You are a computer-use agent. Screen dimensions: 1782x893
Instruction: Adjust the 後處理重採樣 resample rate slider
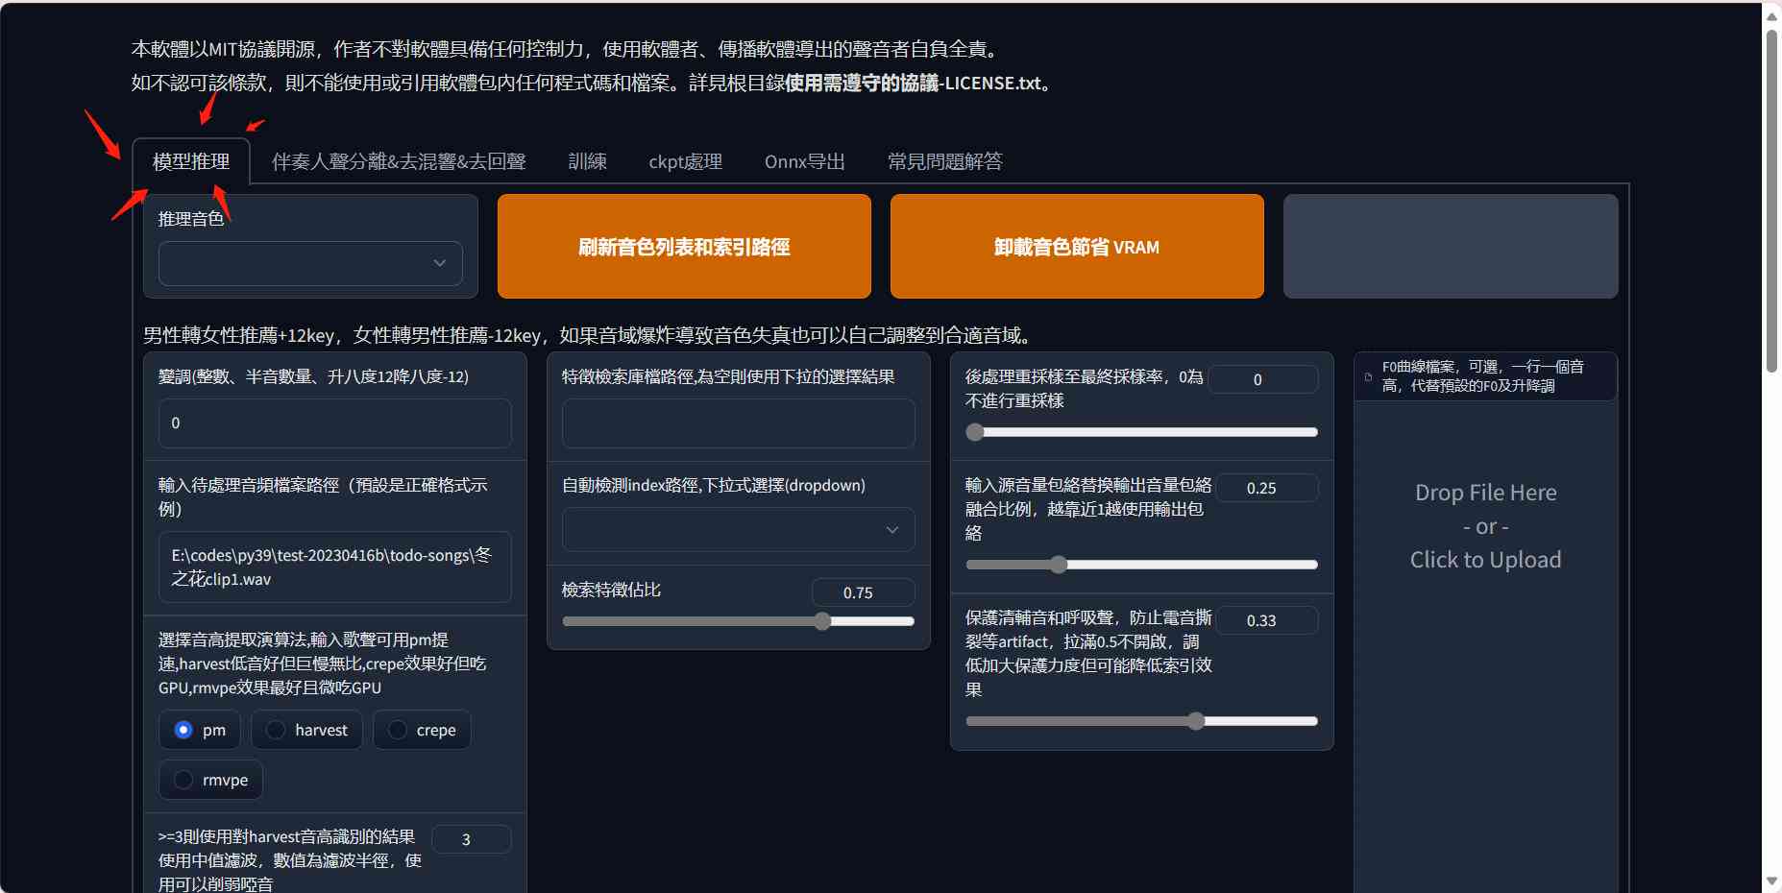coord(1141,432)
